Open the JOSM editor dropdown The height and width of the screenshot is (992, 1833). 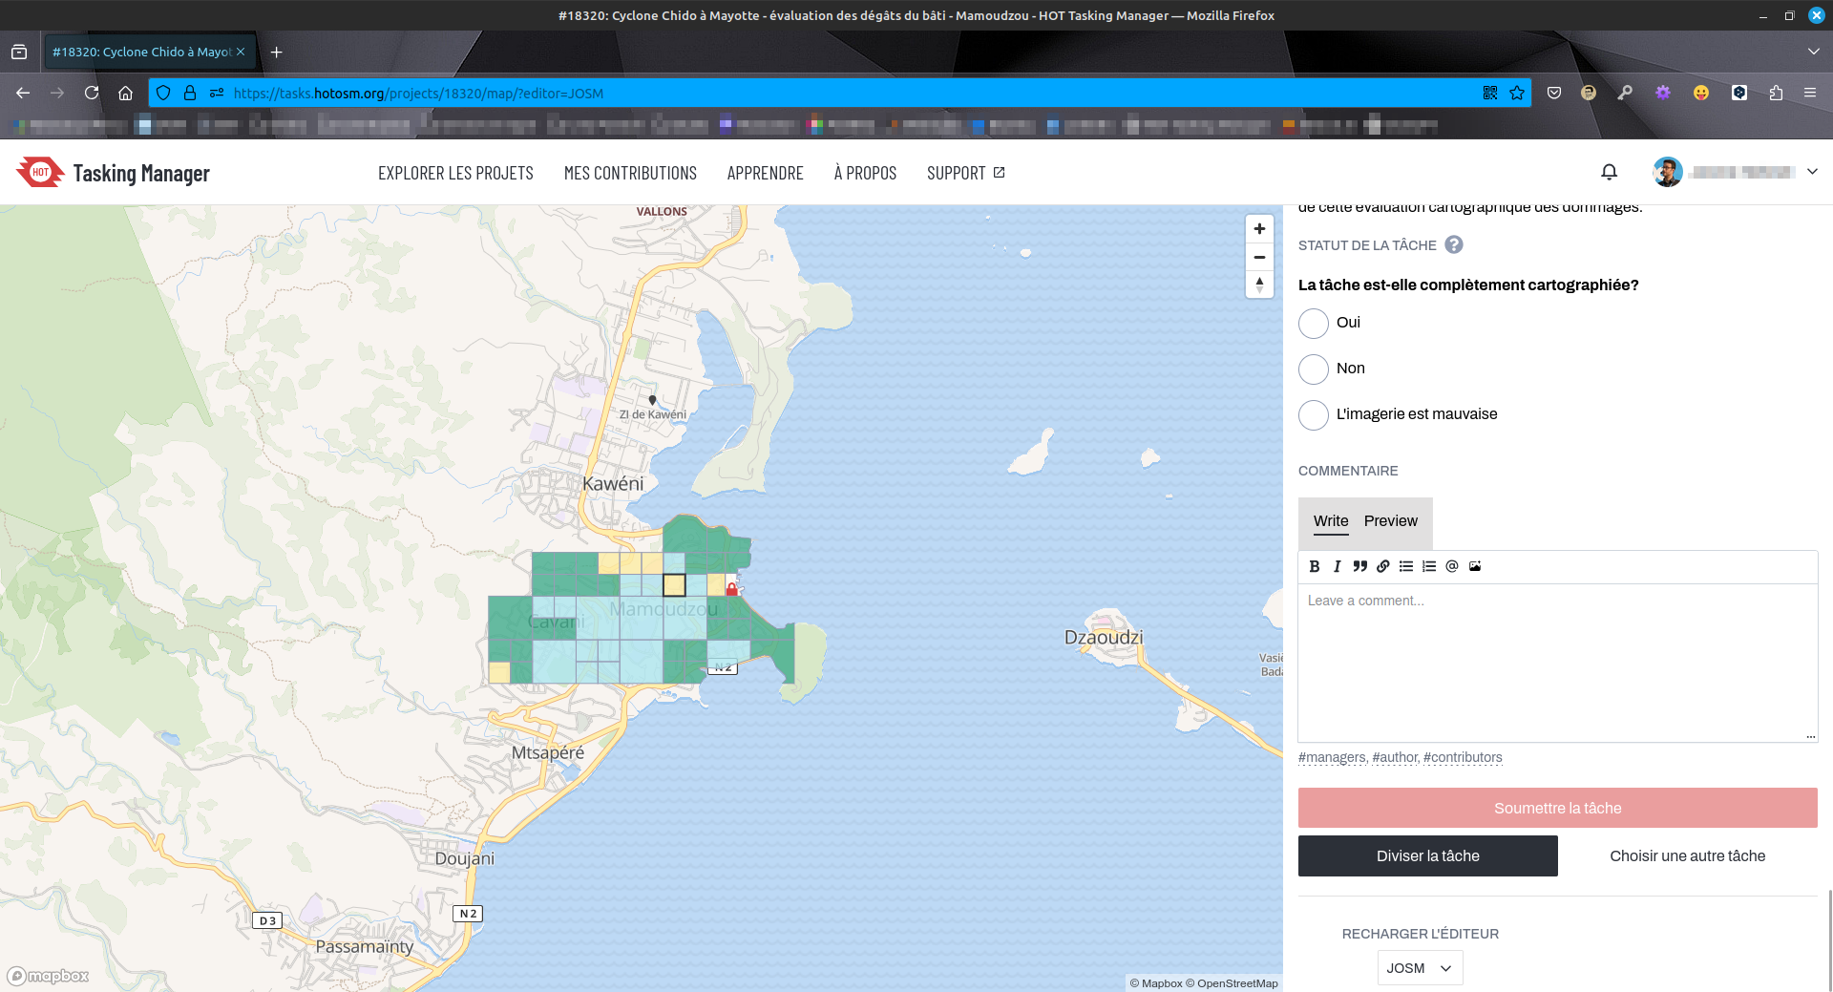click(1420, 968)
